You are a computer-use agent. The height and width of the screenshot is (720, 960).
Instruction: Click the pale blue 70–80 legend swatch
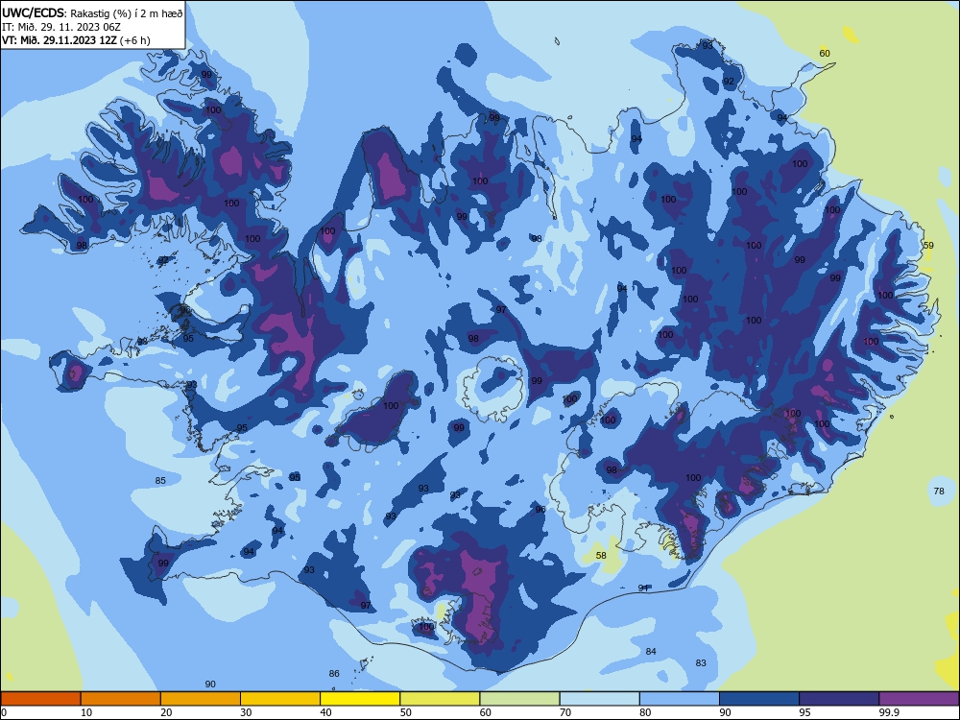599,699
